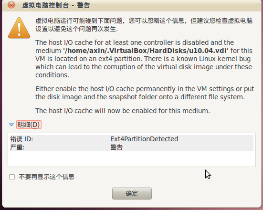Click the 错误 ID label in details
The height and width of the screenshot is (210, 263).
tap(21, 139)
